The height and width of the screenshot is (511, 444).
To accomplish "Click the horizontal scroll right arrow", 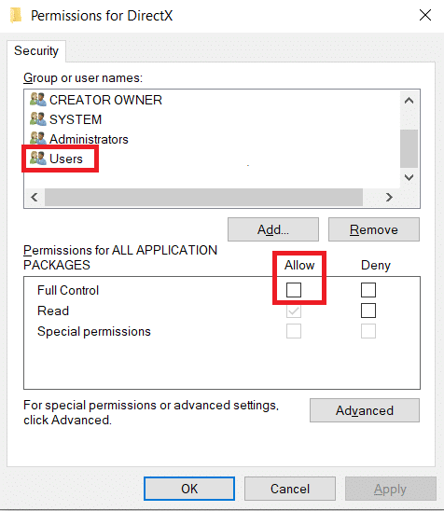I will pyautogui.click(x=389, y=197).
